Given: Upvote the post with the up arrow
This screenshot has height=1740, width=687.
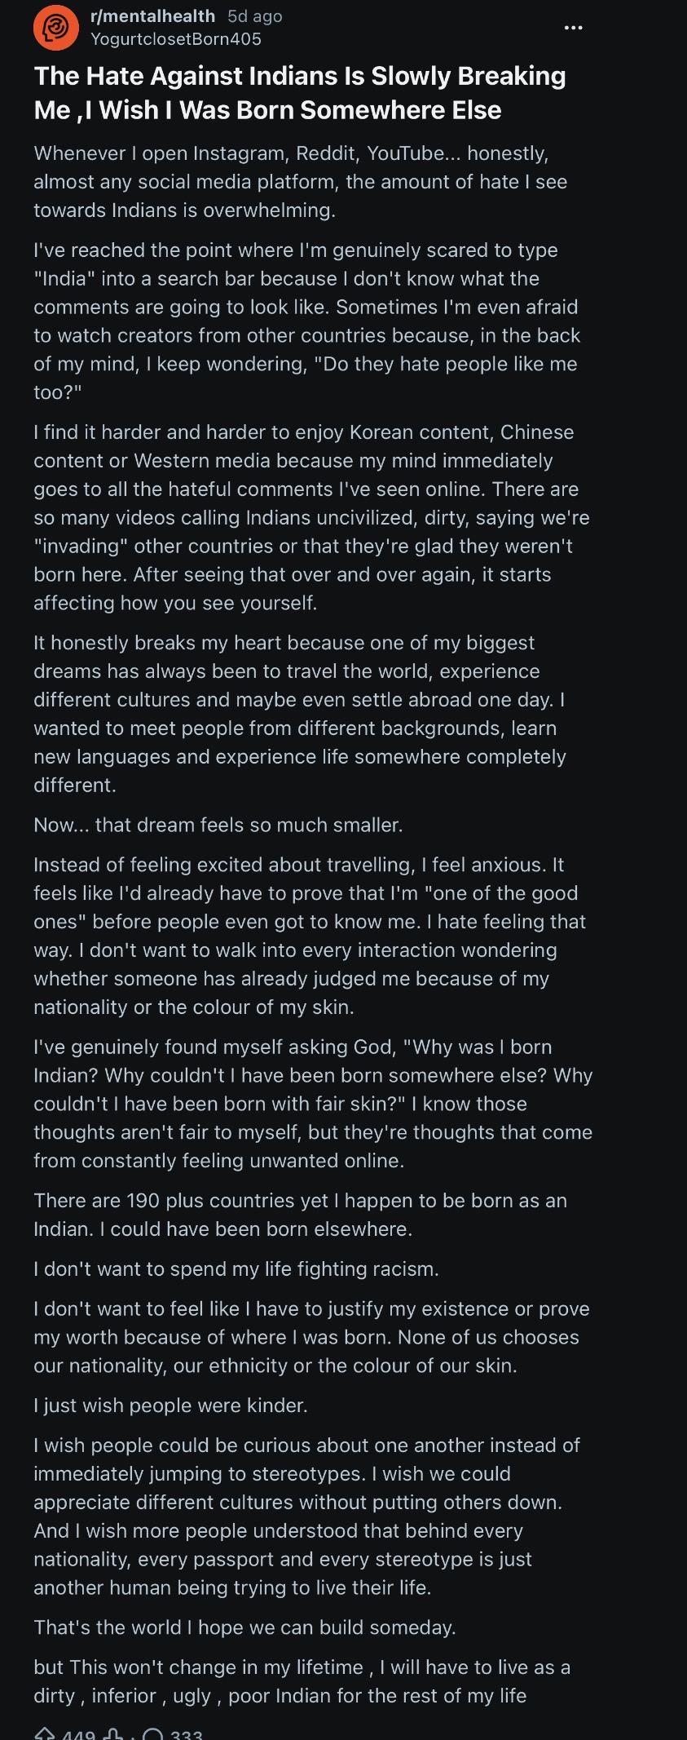Looking at the screenshot, I should tap(45, 1733).
